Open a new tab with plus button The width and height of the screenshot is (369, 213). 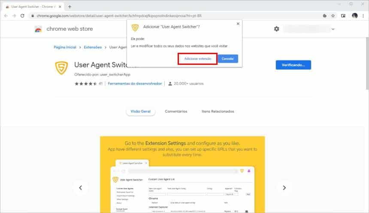coord(70,6)
